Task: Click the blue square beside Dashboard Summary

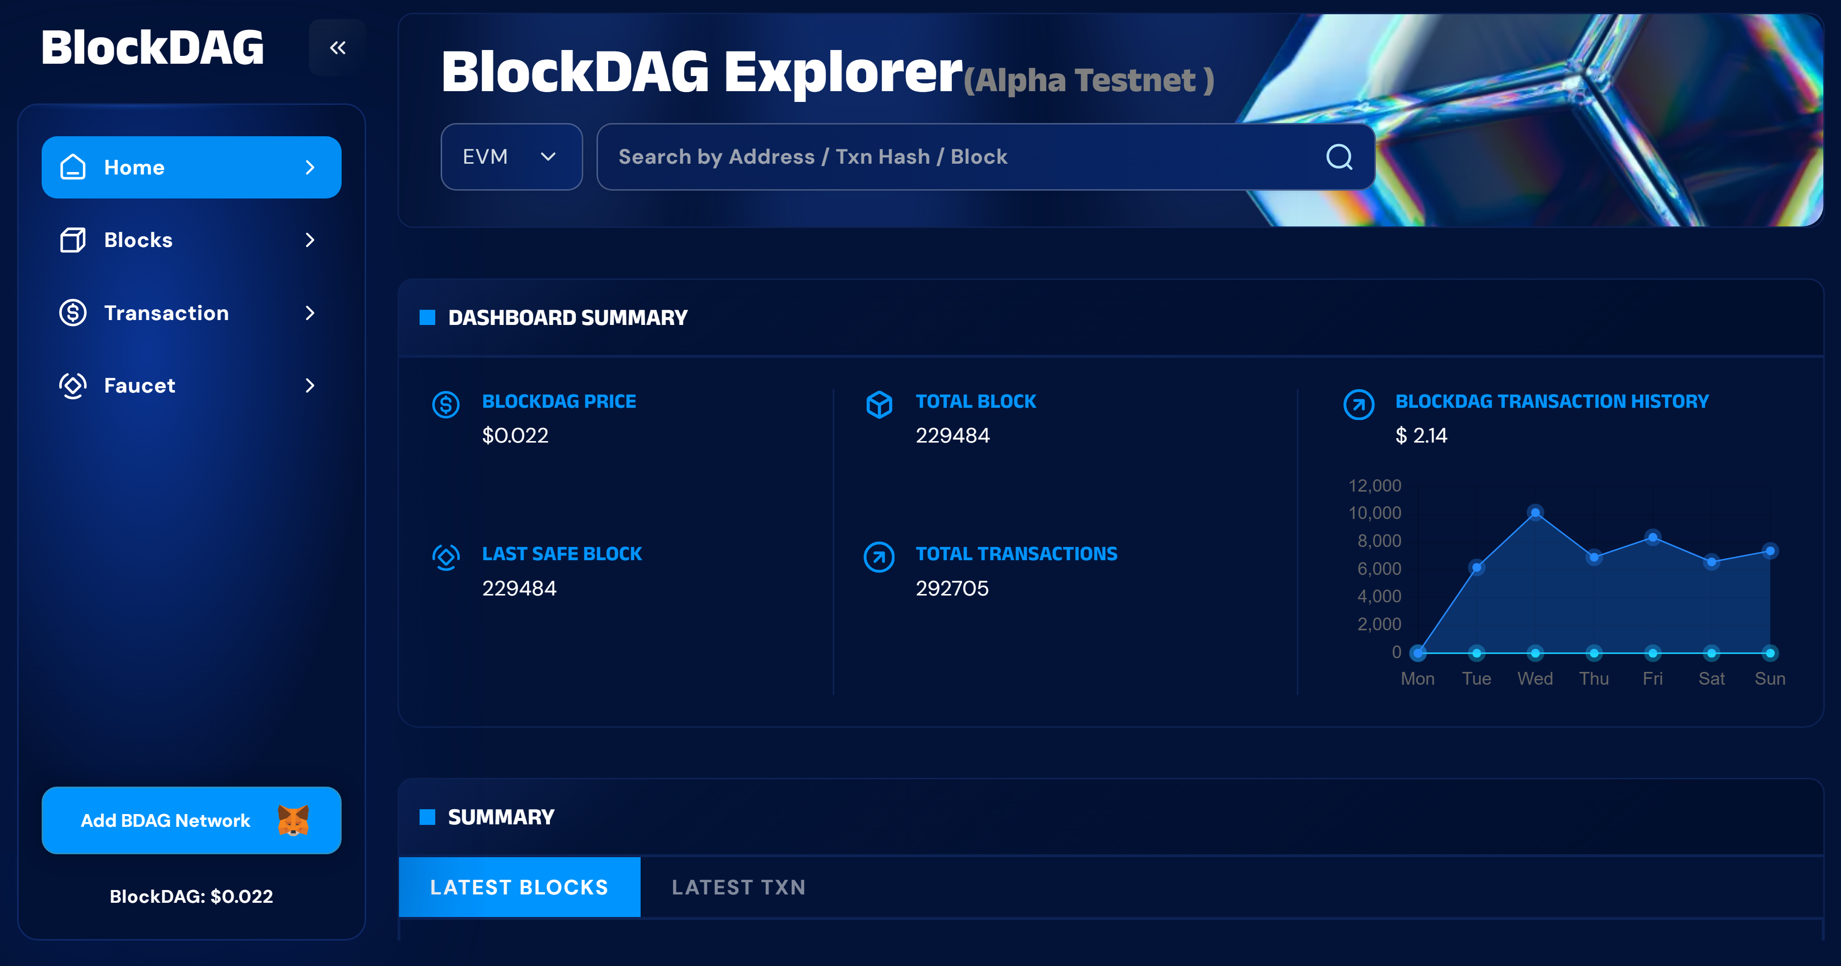Action: [427, 317]
